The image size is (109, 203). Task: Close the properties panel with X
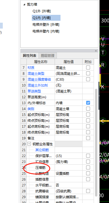96,51
